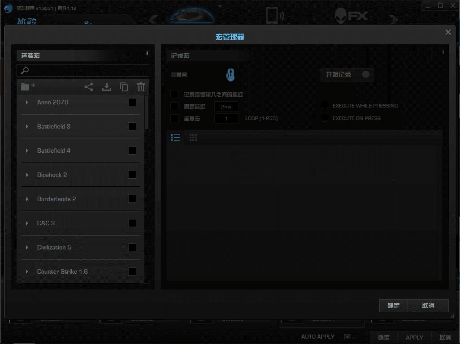The width and height of the screenshot is (460, 344).
Task: Expand the Bioshock 2 folder
Action: point(27,175)
